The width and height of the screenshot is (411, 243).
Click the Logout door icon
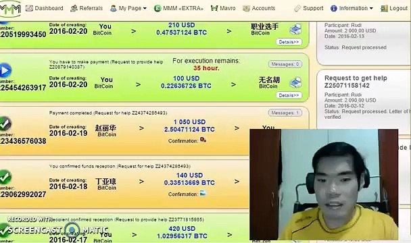click(384, 8)
